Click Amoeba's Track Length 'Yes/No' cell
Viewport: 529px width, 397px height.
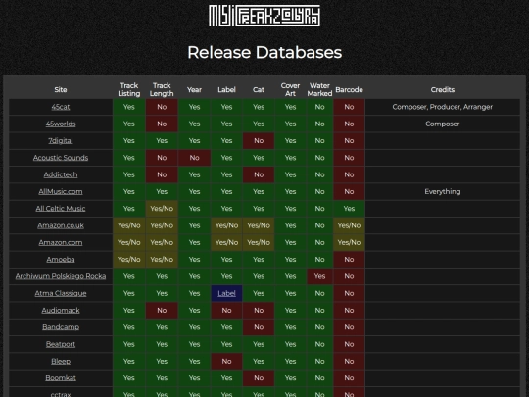coord(162,259)
